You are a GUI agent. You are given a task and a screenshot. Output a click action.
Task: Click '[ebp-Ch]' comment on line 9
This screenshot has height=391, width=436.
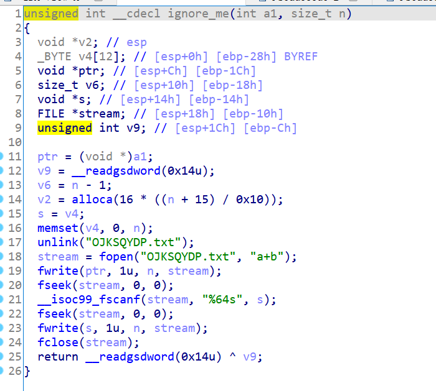[x=270, y=128]
